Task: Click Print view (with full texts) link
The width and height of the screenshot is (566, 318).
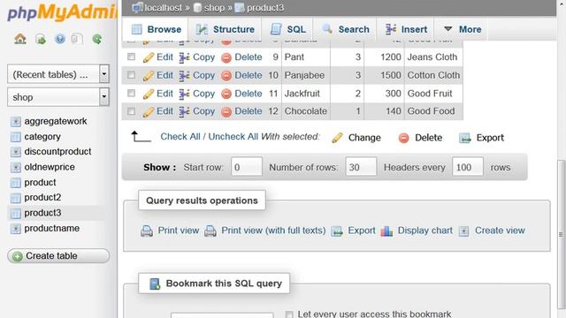Action: [273, 231]
